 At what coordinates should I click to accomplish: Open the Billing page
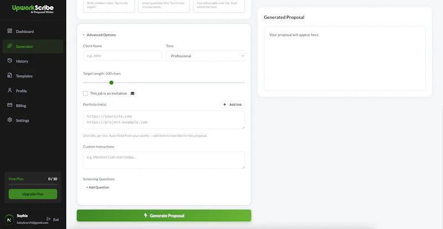[33, 106]
